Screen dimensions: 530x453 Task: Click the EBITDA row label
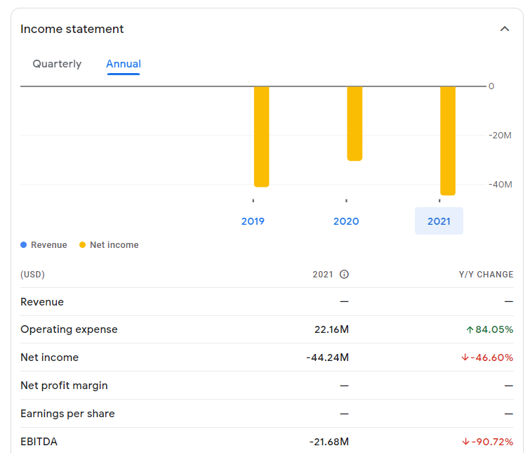click(39, 442)
